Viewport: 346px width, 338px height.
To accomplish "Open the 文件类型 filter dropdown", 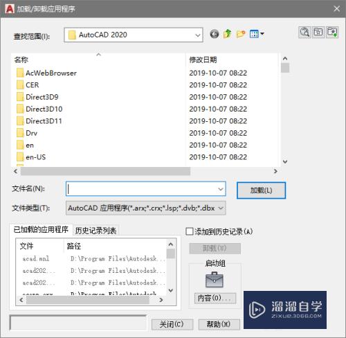I will pyautogui.click(x=145, y=208).
